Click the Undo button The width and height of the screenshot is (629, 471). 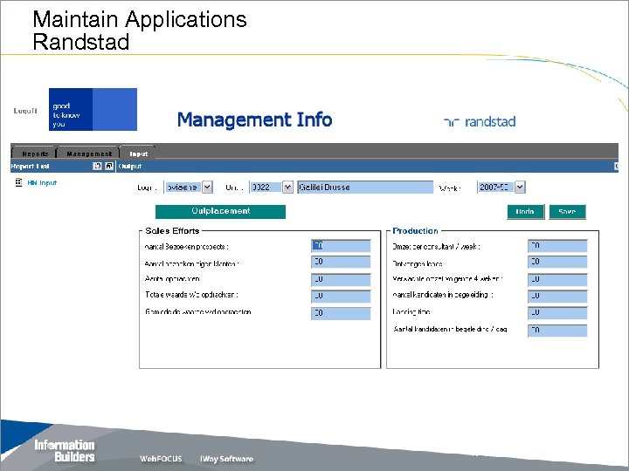pos(526,211)
